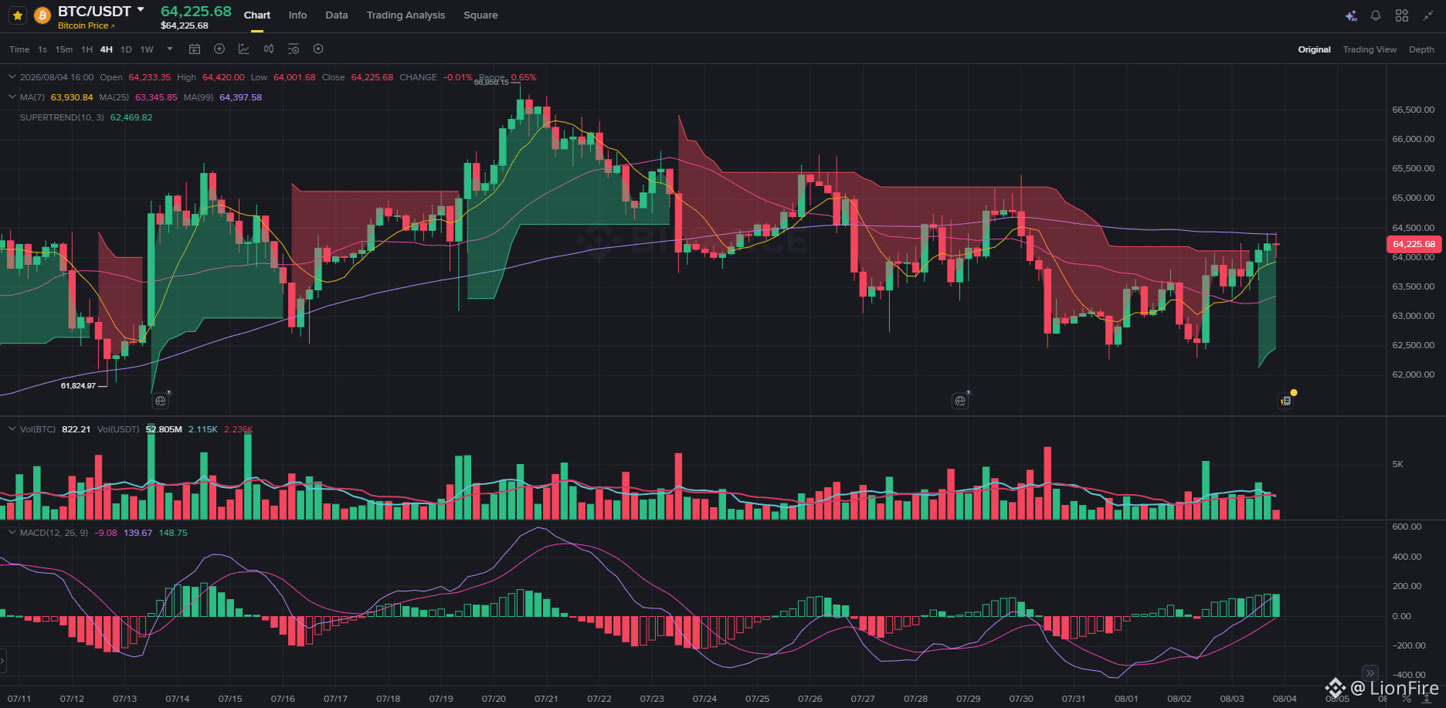Switch to the Info tab
Viewport: 1446px width, 708px height.
coord(297,15)
